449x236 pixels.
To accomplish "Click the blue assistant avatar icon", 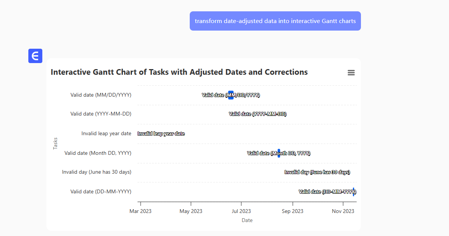I will (35, 56).
